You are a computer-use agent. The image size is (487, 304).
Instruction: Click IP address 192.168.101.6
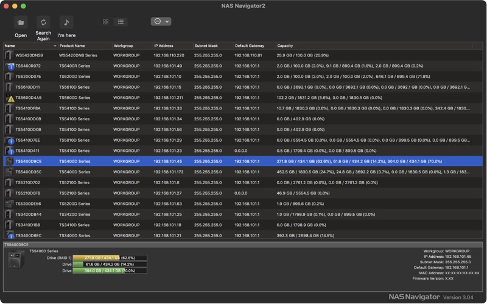(x=166, y=182)
